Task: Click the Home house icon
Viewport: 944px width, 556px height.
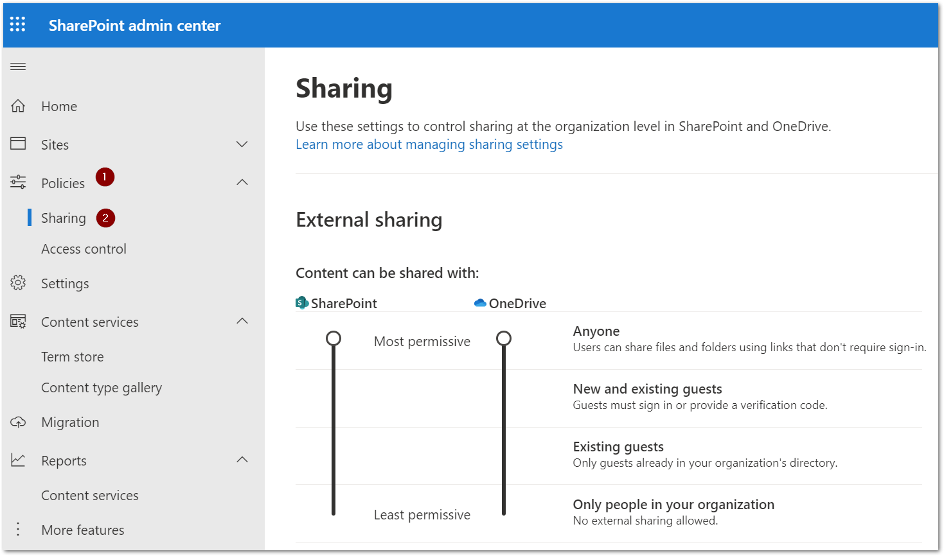Action: pyautogui.click(x=18, y=106)
